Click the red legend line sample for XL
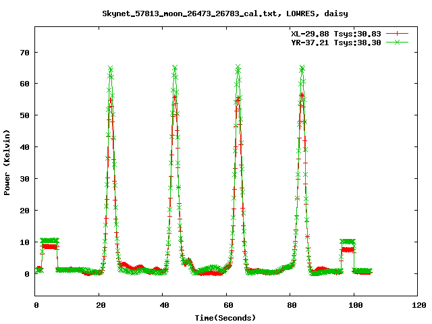This screenshot has width=432, height=324. click(x=397, y=34)
